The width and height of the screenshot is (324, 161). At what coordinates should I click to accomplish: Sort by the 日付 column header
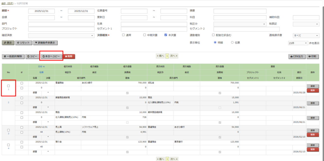[41, 67]
